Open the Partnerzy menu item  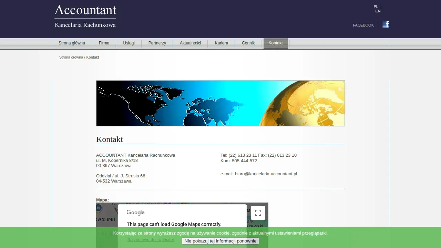pos(157,43)
